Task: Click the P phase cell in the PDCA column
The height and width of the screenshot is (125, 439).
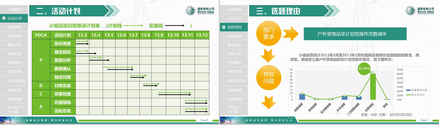Action: (41, 60)
